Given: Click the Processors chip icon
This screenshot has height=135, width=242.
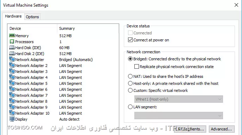Looking at the screenshot, I should 12,42.
